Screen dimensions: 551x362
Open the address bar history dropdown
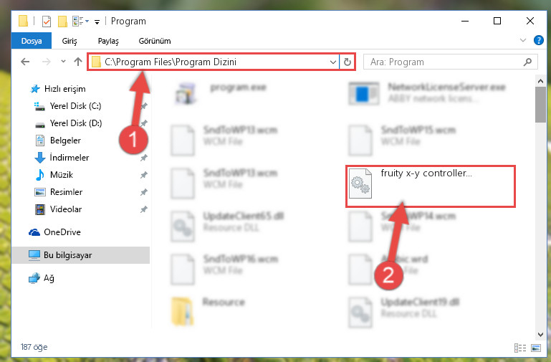point(332,62)
